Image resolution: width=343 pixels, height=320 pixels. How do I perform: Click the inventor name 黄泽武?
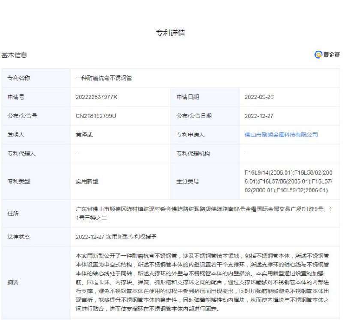(x=84, y=135)
